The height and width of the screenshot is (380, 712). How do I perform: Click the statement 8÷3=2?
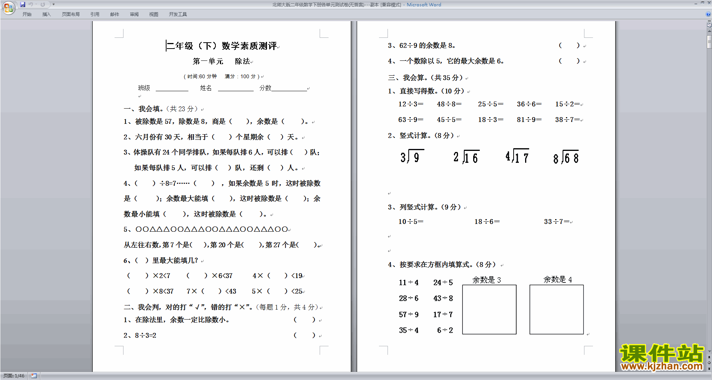(x=145, y=335)
